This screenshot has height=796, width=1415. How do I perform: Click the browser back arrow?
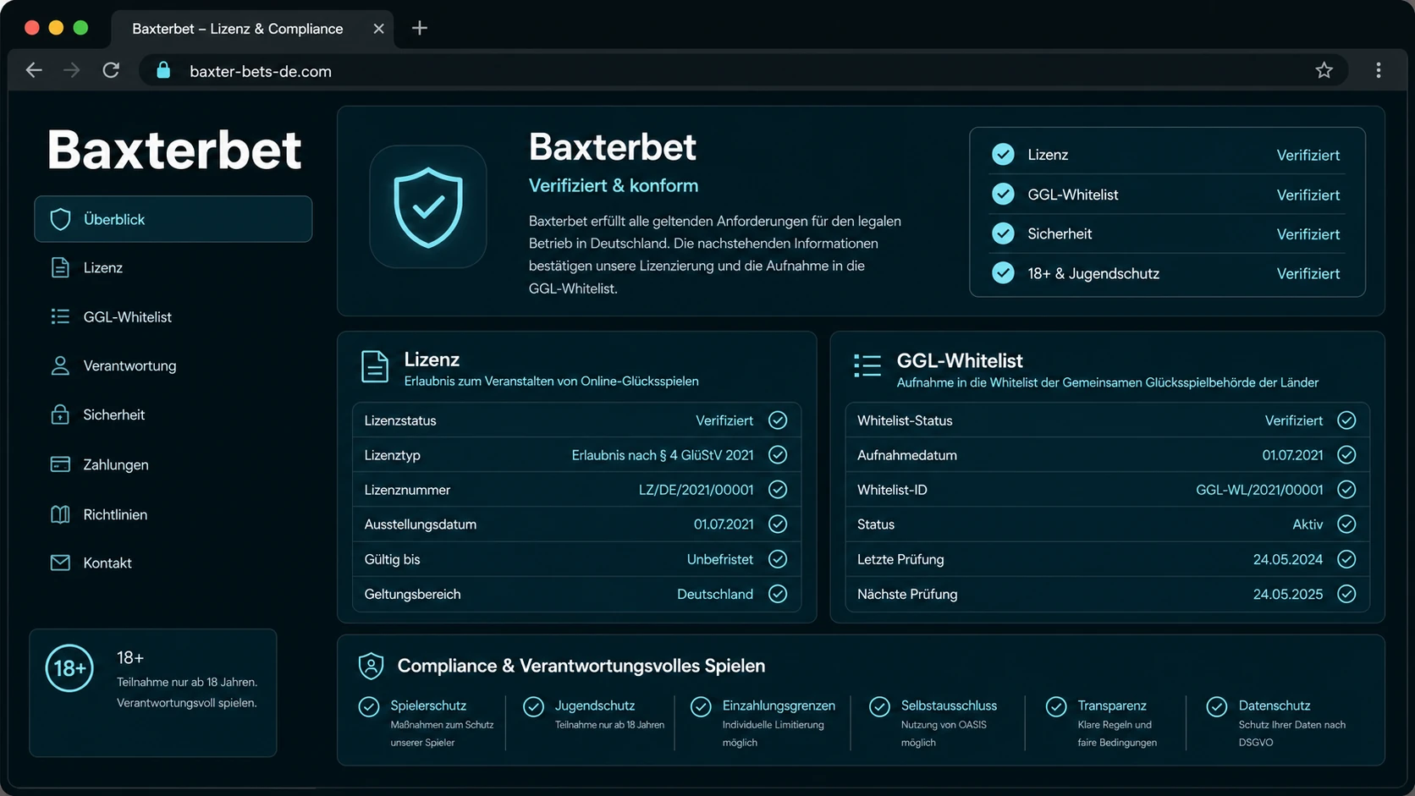[x=34, y=70]
